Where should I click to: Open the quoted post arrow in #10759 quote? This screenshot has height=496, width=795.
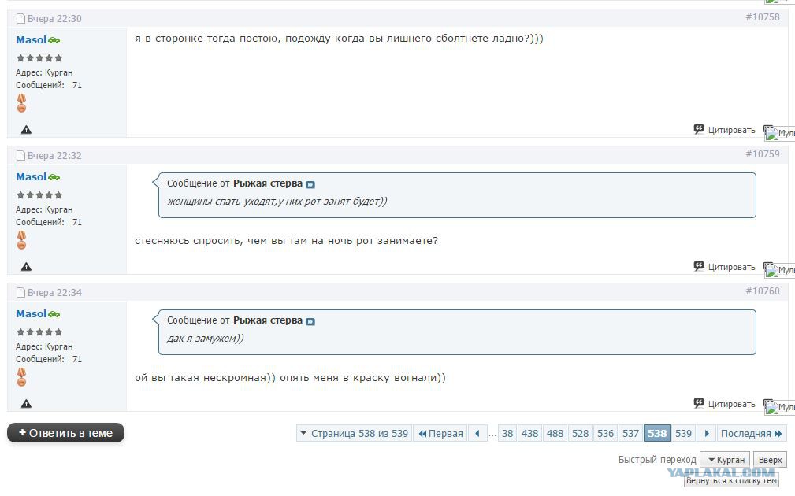pos(310,184)
